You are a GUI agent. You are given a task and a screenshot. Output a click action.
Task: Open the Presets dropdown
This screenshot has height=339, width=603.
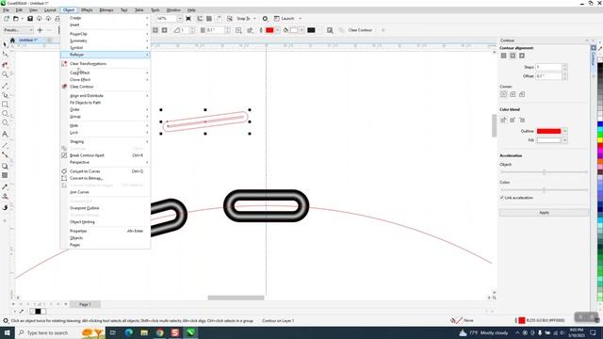18,30
